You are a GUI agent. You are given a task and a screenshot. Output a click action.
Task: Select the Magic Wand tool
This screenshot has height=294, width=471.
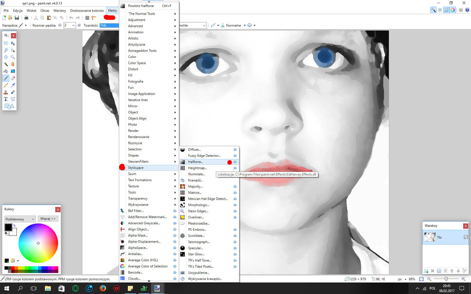click(6, 64)
